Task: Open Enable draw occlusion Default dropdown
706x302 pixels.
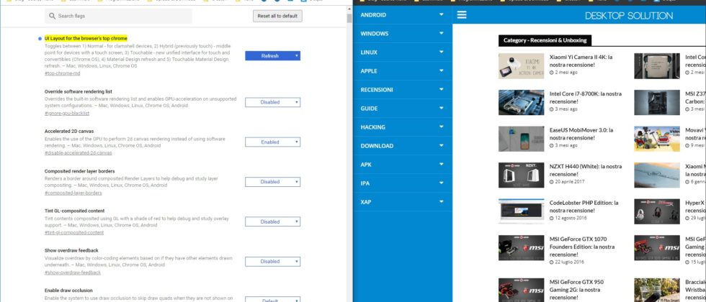Action: pos(272,299)
